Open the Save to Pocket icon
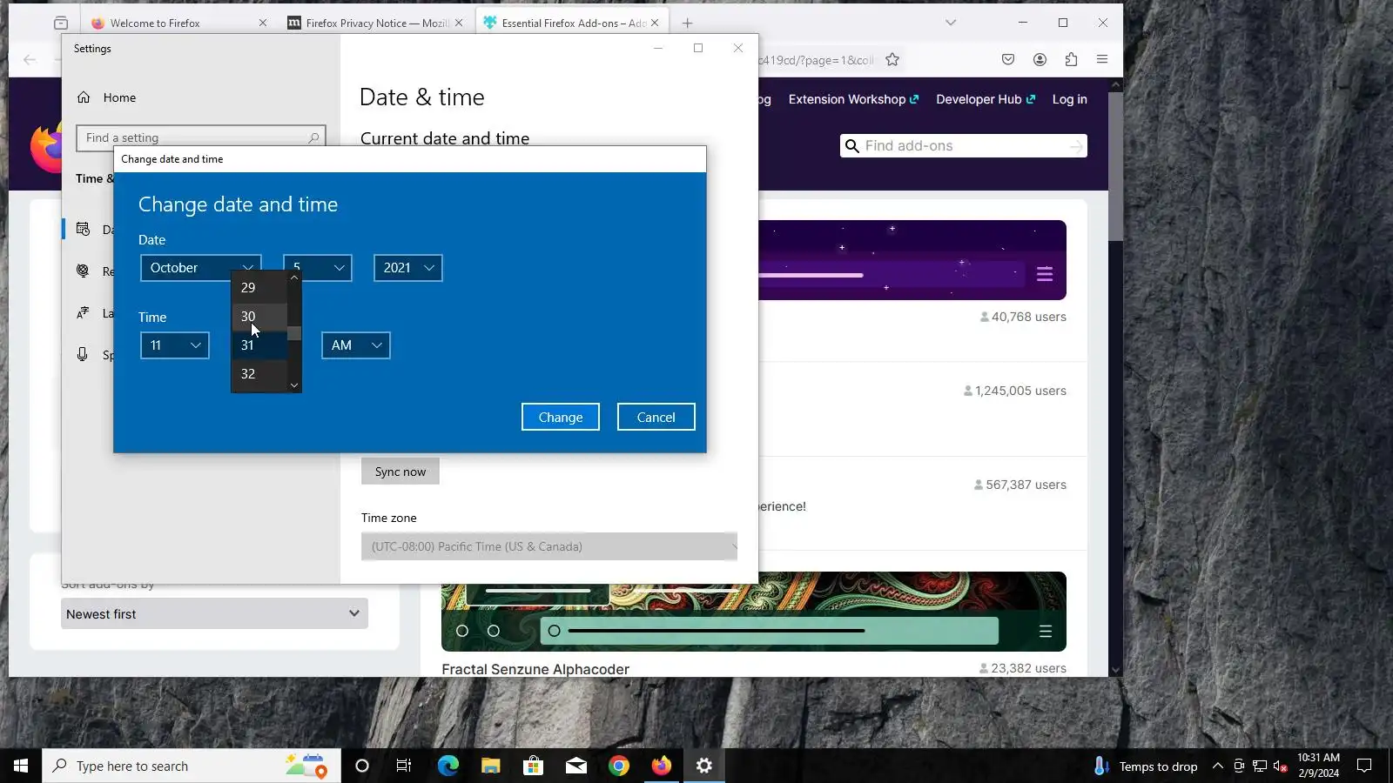This screenshot has height=783, width=1393. pos(1008,60)
